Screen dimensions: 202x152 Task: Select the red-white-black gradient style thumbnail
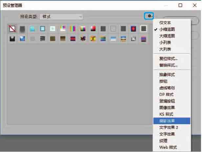93,28
